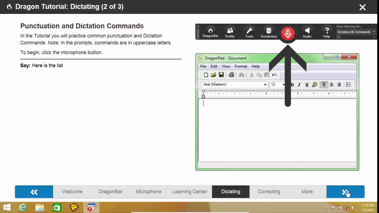The width and height of the screenshot is (379, 213).
Task: Switch to the Learning Center tab
Action: pyautogui.click(x=190, y=192)
